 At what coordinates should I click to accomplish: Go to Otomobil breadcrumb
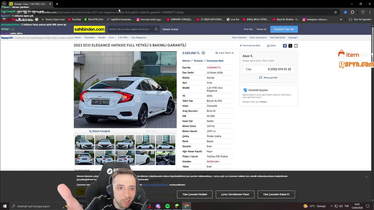[x=89, y=38]
